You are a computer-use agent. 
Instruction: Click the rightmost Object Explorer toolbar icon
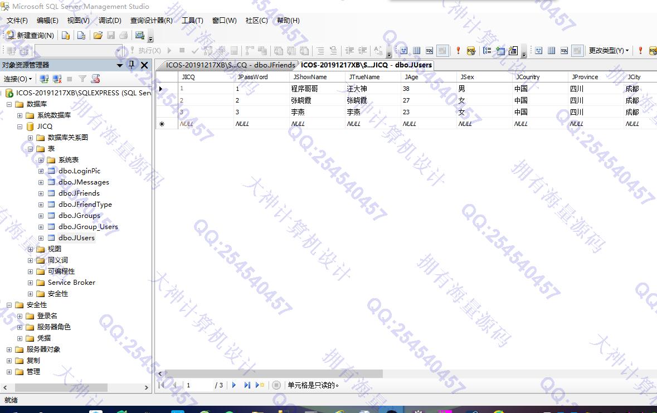click(95, 79)
